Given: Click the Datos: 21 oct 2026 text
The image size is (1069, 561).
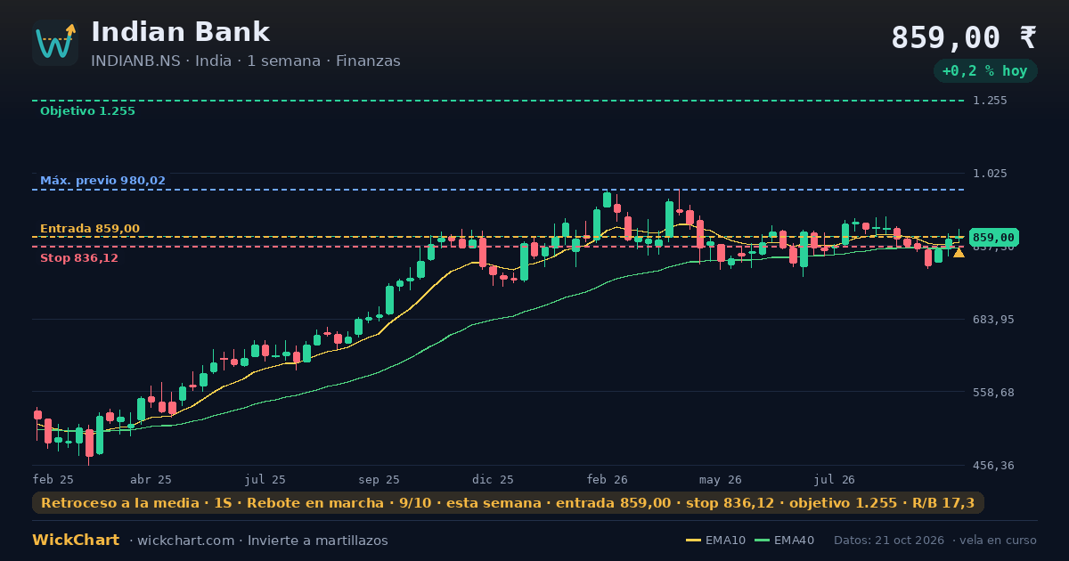Looking at the screenshot, I should tap(890, 541).
